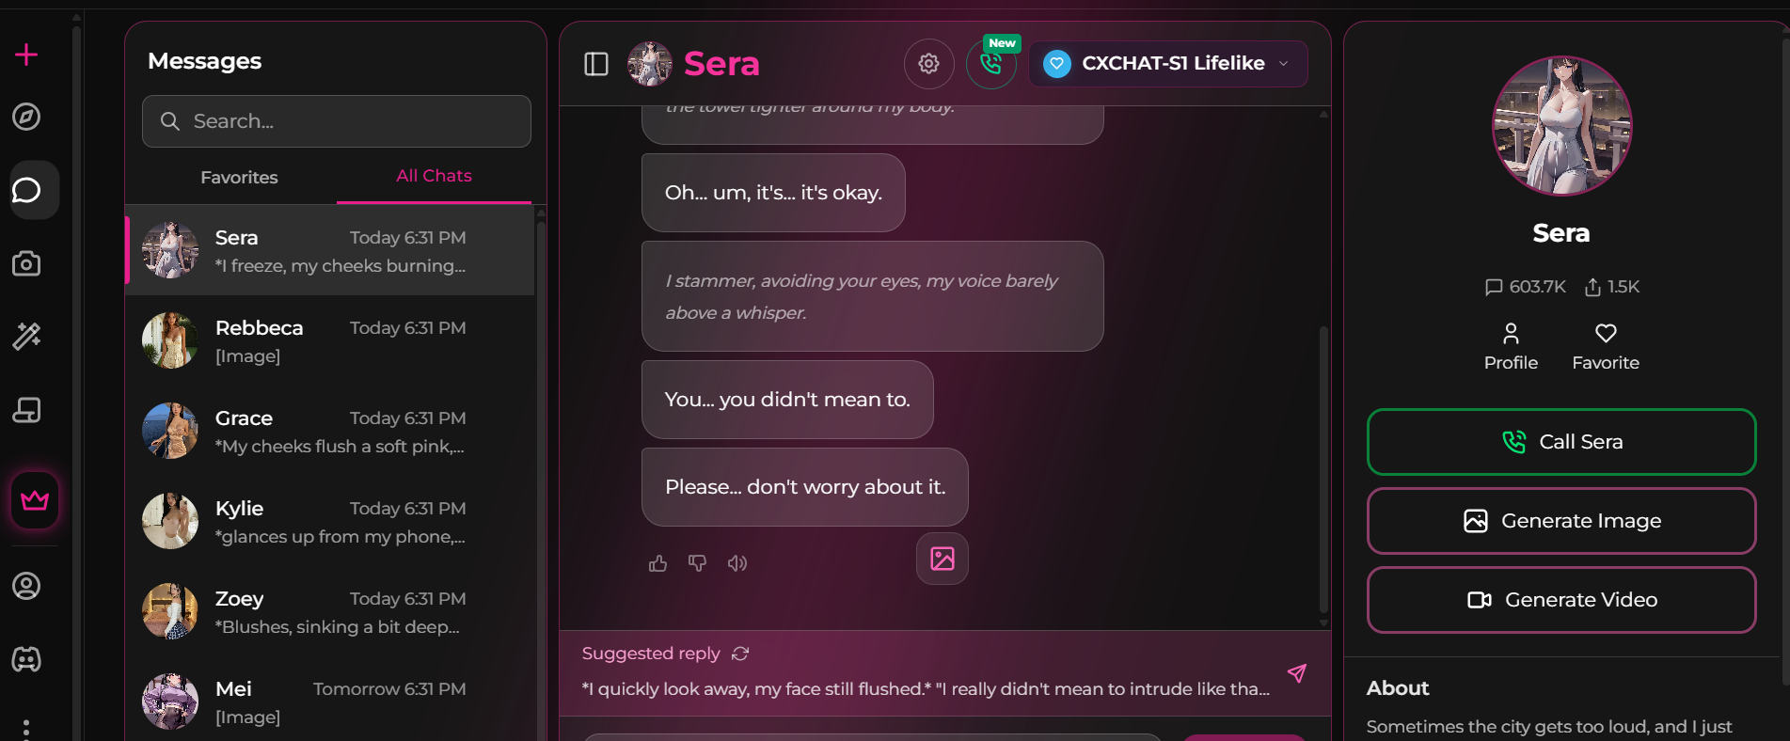Screen dimensions: 1790x741
Task: Favorite Sera using the heart toggle
Action: point(1605,345)
